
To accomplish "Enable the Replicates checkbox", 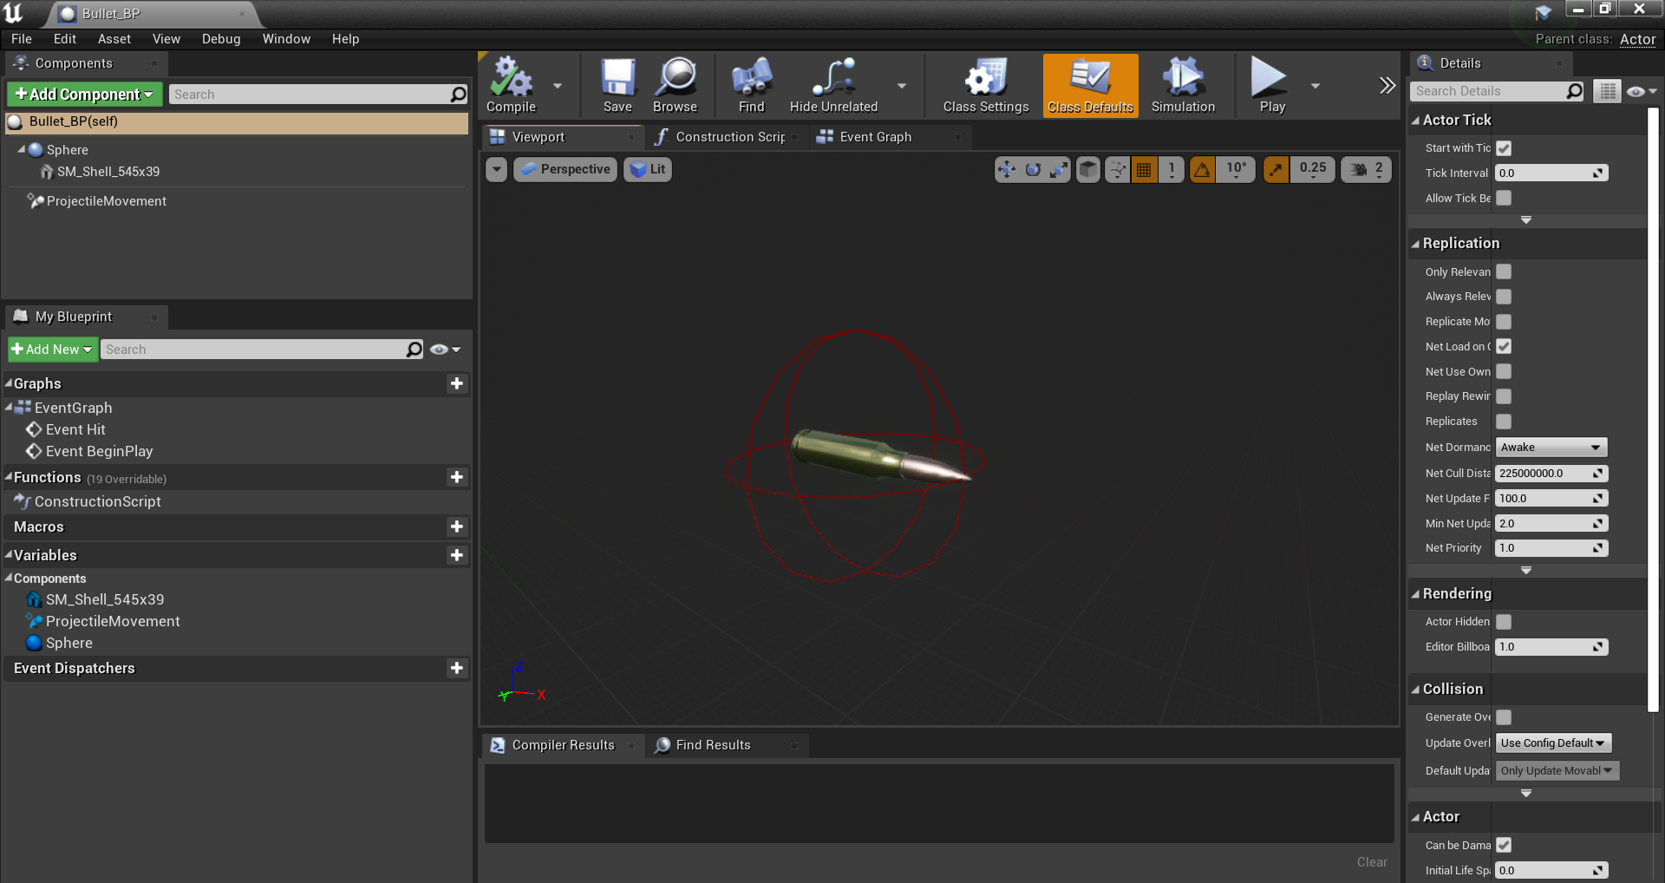I will 1504,422.
